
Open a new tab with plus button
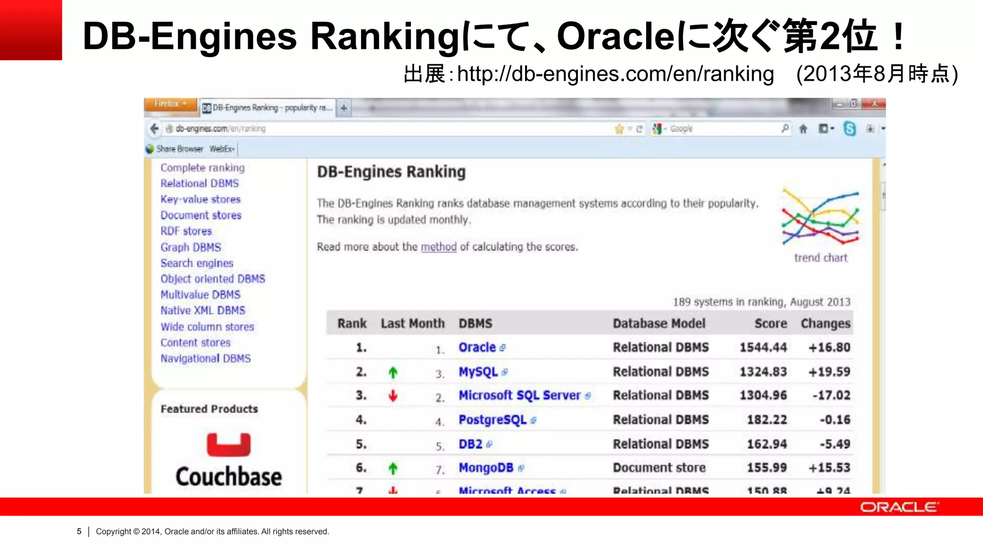(x=344, y=108)
